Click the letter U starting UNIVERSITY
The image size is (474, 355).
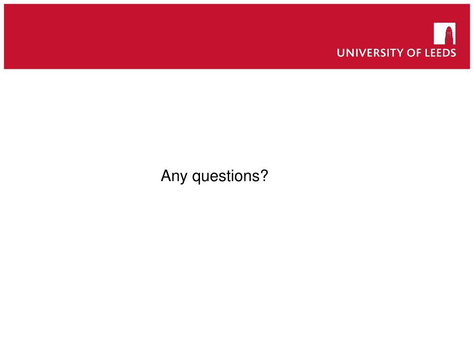pos(341,53)
